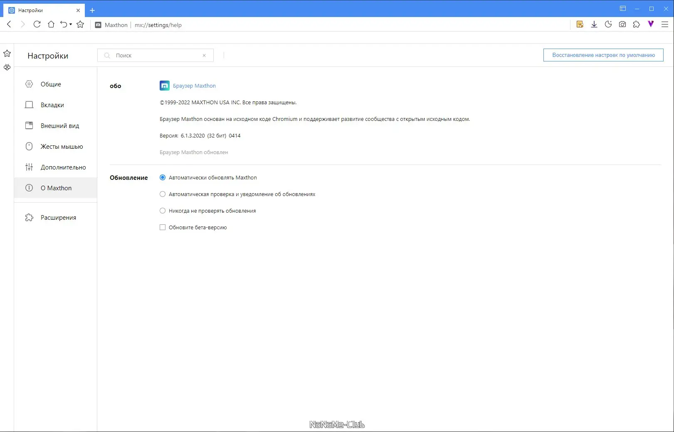Screen dimensions: 674x432
Task: Enable Обновите бета-версию checkbox
Action: [163, 227]
